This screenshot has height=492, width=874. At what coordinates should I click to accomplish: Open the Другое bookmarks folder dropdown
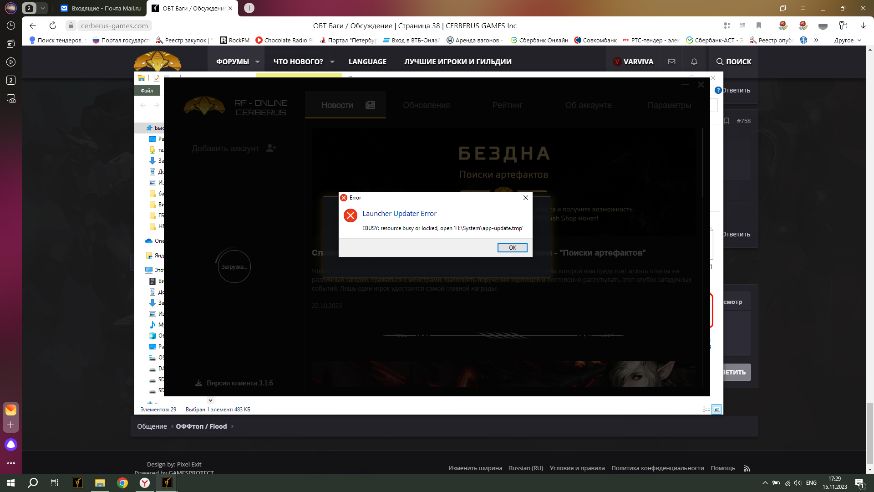(848, 40)
